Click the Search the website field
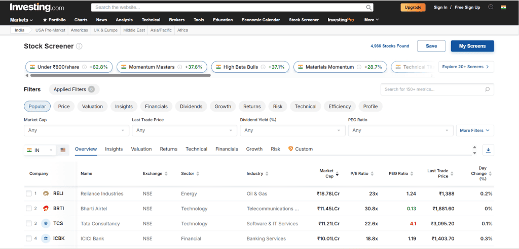This screenshot has height=249, width=519. [x=232, y=7]
